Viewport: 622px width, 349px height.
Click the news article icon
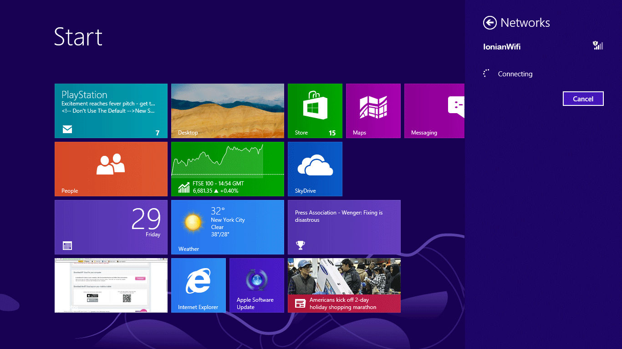(x=300, y=304)
